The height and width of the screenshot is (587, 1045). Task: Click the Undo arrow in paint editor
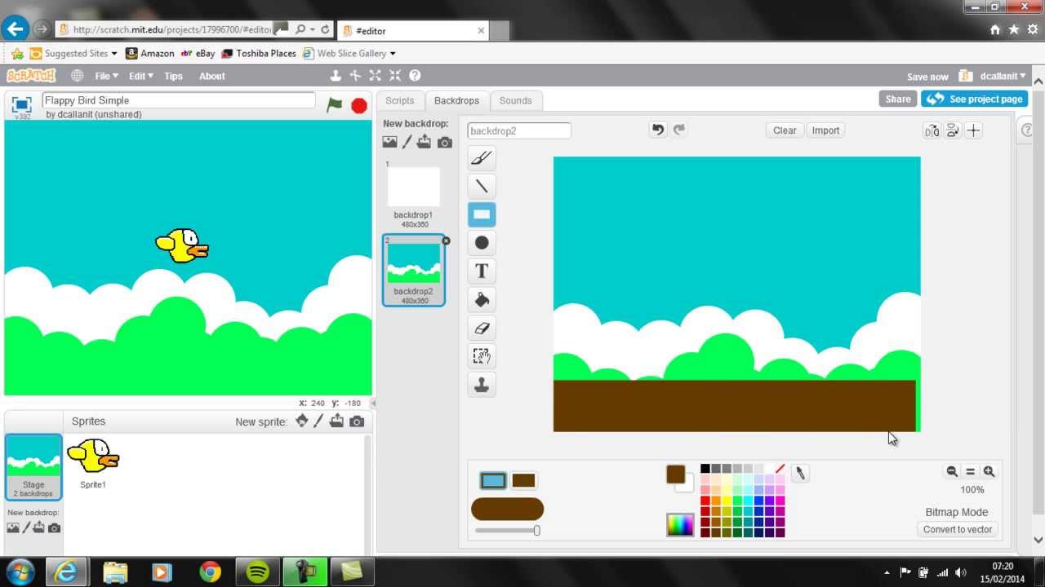pyautogui.click(x=658, y=130)
